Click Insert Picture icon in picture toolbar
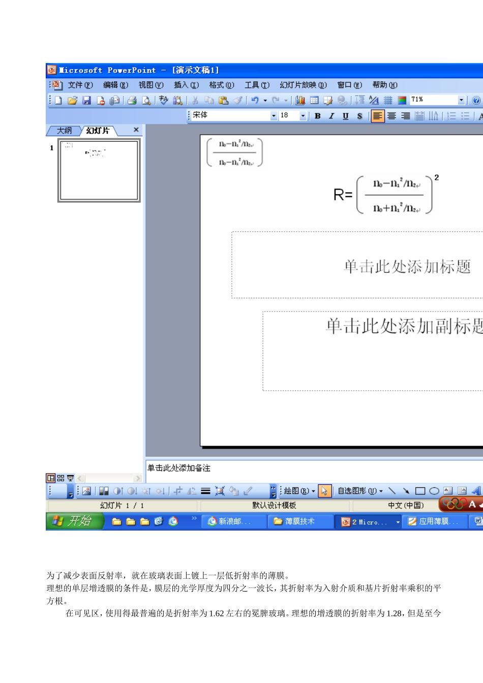 pos(86,491)
